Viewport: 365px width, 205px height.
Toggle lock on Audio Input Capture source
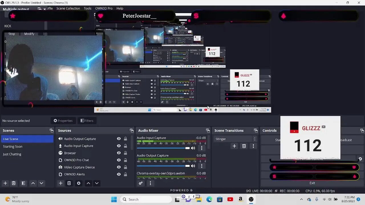(125, 146)
